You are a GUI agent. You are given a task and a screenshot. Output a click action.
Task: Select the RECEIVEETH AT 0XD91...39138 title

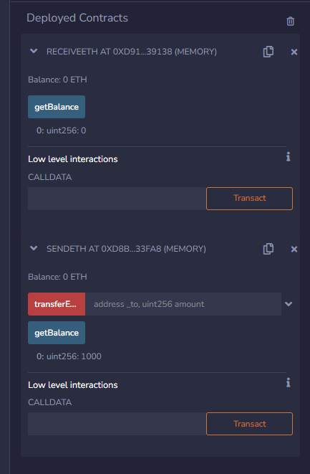(x=132, y=52)
